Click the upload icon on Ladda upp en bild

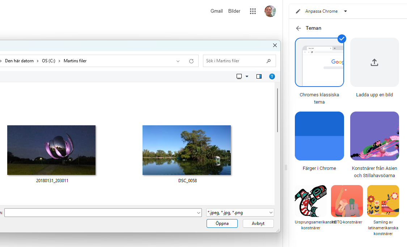point(374,62)
